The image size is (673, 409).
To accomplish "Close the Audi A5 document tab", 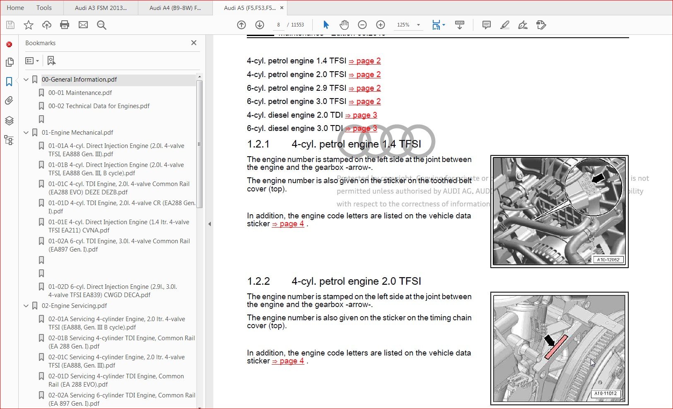I will coord(282,8).
